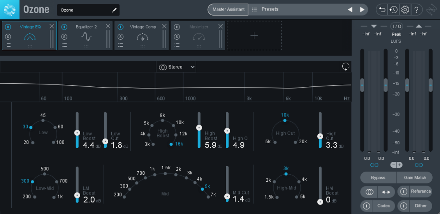Toggle Vintage Comp module power button

click(120, 27)
